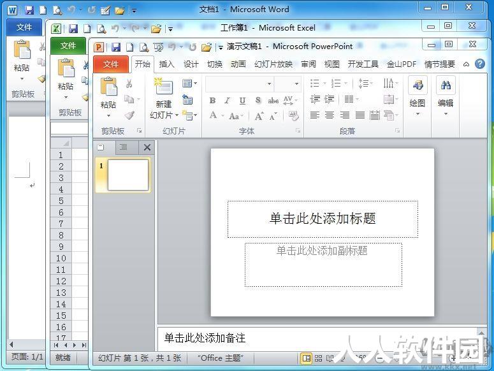Switch to the 切换 tab
Viewport: 494px width, 371px height.
tap(215, 64)
